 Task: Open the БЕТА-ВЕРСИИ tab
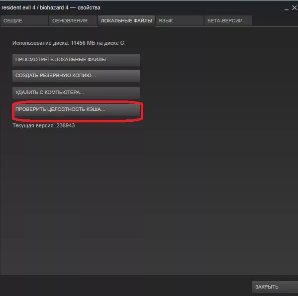pyautogui.click(x=228, y=20)
